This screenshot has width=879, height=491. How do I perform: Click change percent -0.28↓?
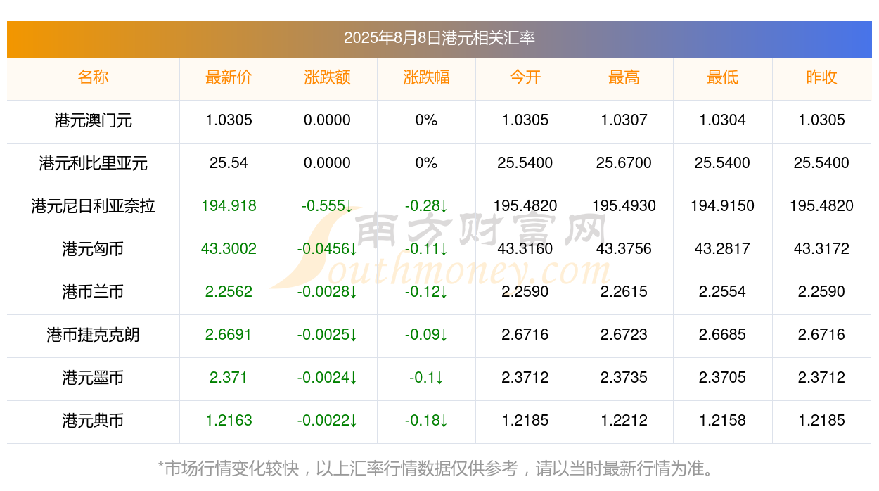[x=426, y=206]
